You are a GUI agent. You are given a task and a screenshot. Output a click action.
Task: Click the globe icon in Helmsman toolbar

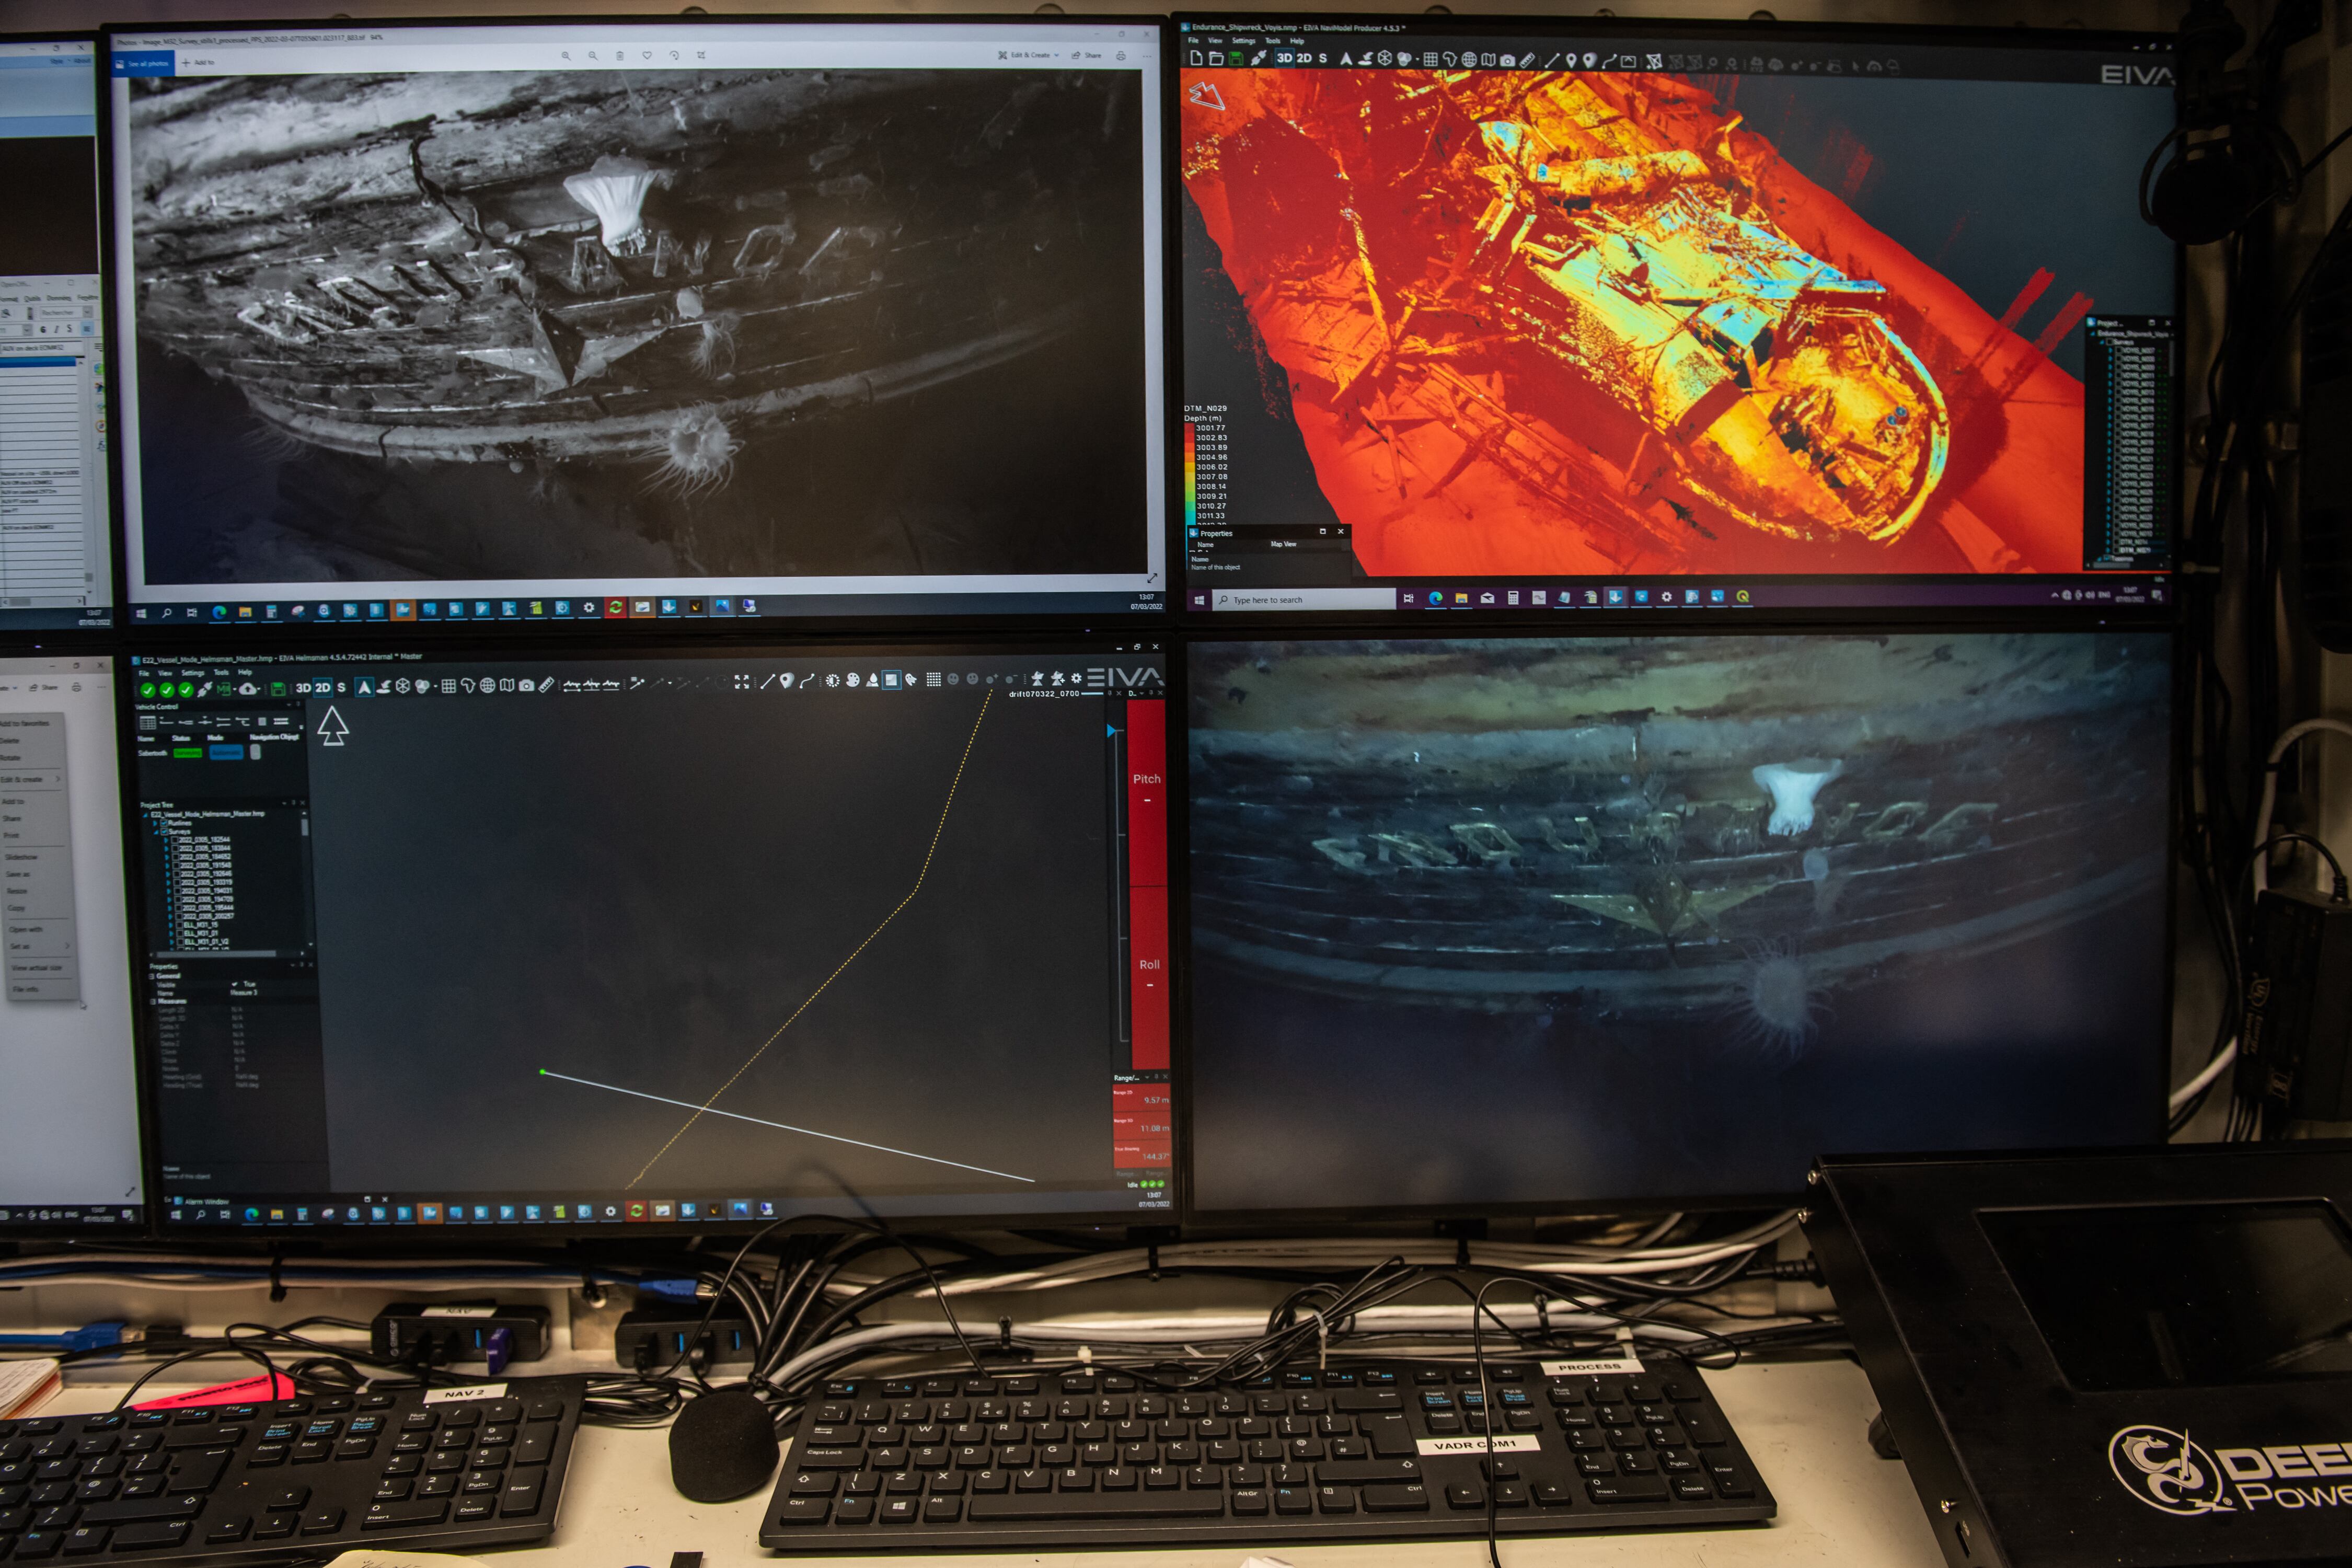pyautogui.click(x=487, y=686)
